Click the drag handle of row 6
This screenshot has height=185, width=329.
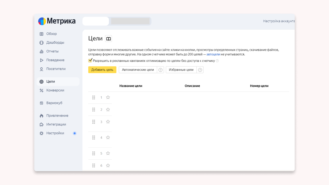pos(93,166)
